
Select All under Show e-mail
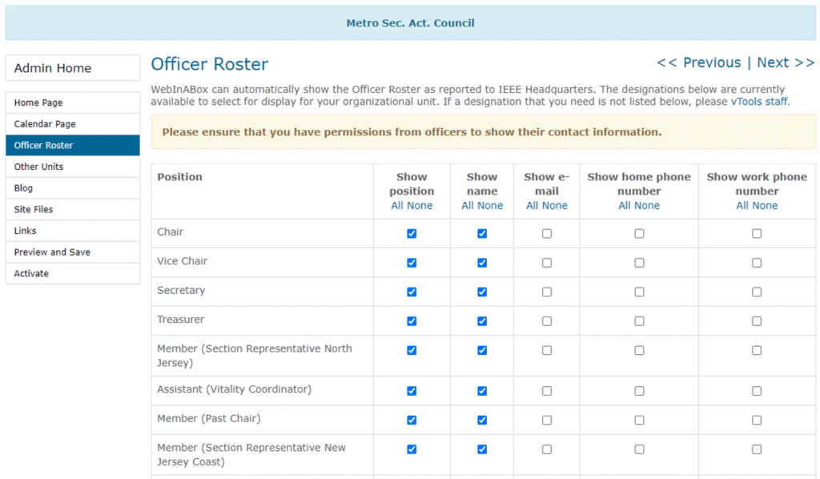(532, 206)
